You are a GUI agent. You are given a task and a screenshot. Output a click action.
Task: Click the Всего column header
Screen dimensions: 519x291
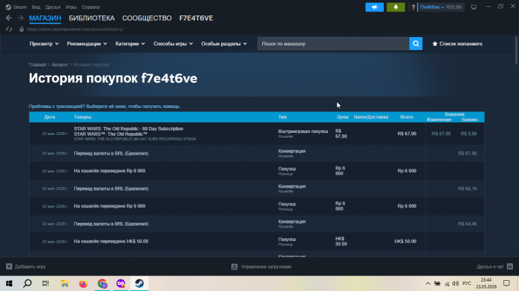click(406, 117)
